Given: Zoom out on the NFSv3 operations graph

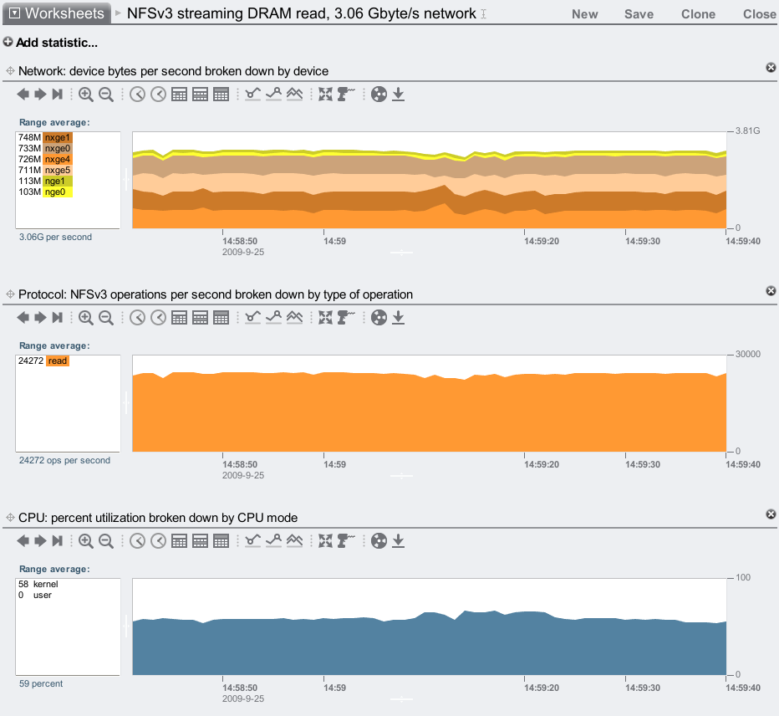Looking at the screenshot, I should tap(106, 318).
